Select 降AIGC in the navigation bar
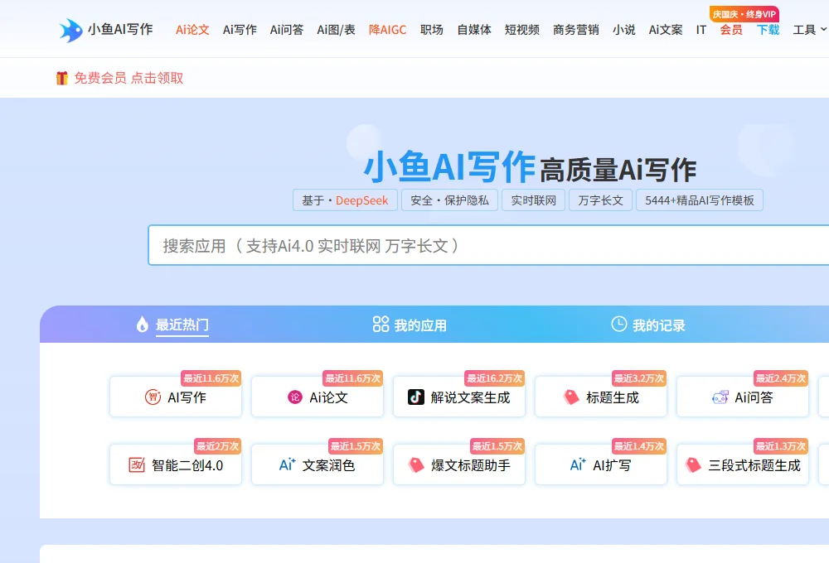829x563 pixels. click(x=387, y=30)
